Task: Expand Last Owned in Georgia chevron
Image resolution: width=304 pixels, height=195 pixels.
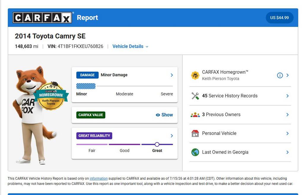Action: point(287,152)
